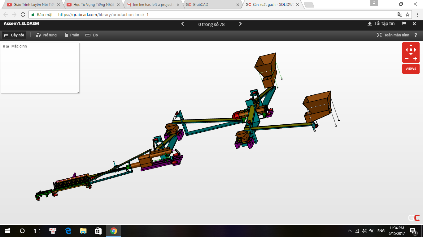
Task: Open the Chrome three-dot menu
Action: 417,15
